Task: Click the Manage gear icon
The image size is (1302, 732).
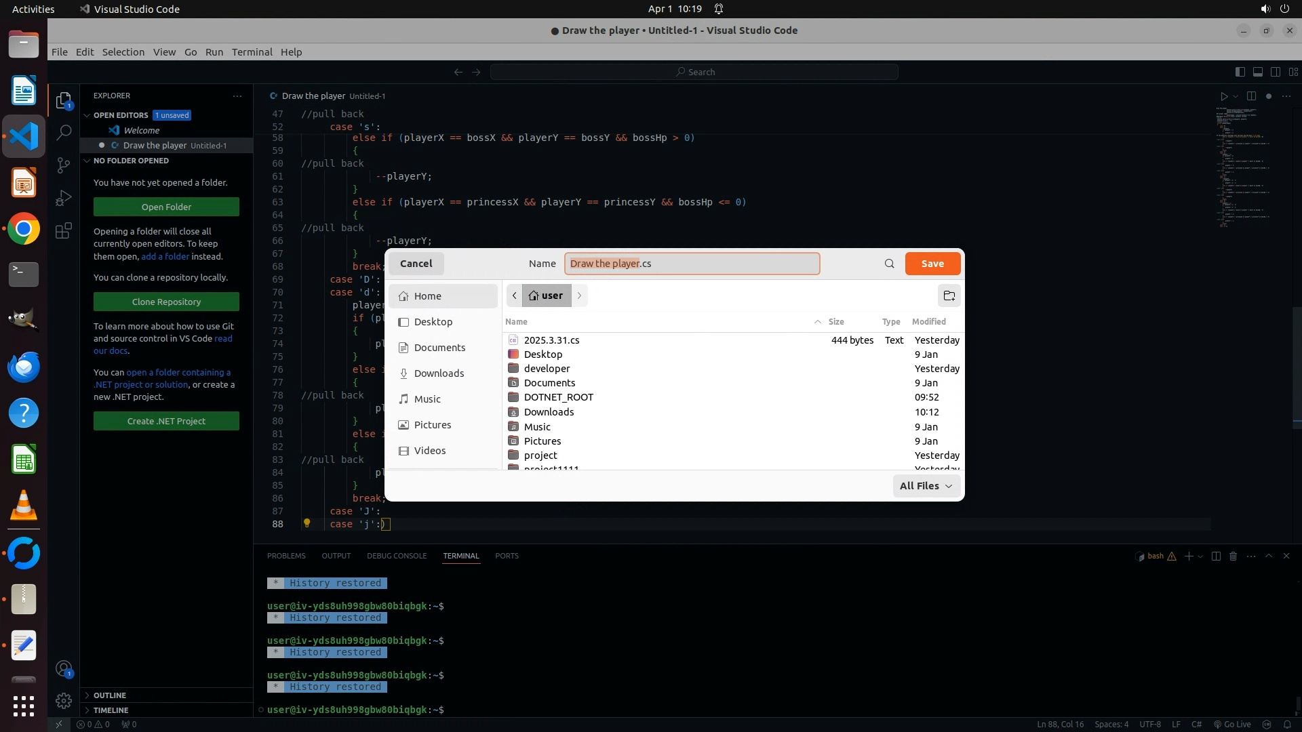Action: (x=64, y=700)
